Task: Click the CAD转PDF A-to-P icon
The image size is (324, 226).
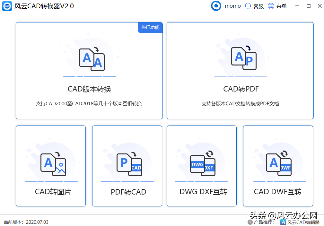Action: click(x=244, y=58)
